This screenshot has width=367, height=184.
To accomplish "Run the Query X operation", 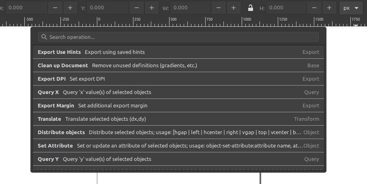I will (x=178, y=92).
